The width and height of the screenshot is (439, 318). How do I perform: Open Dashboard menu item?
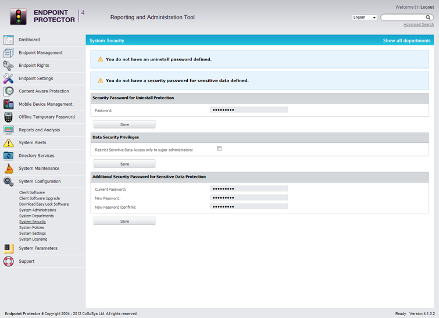click(29, 40)
